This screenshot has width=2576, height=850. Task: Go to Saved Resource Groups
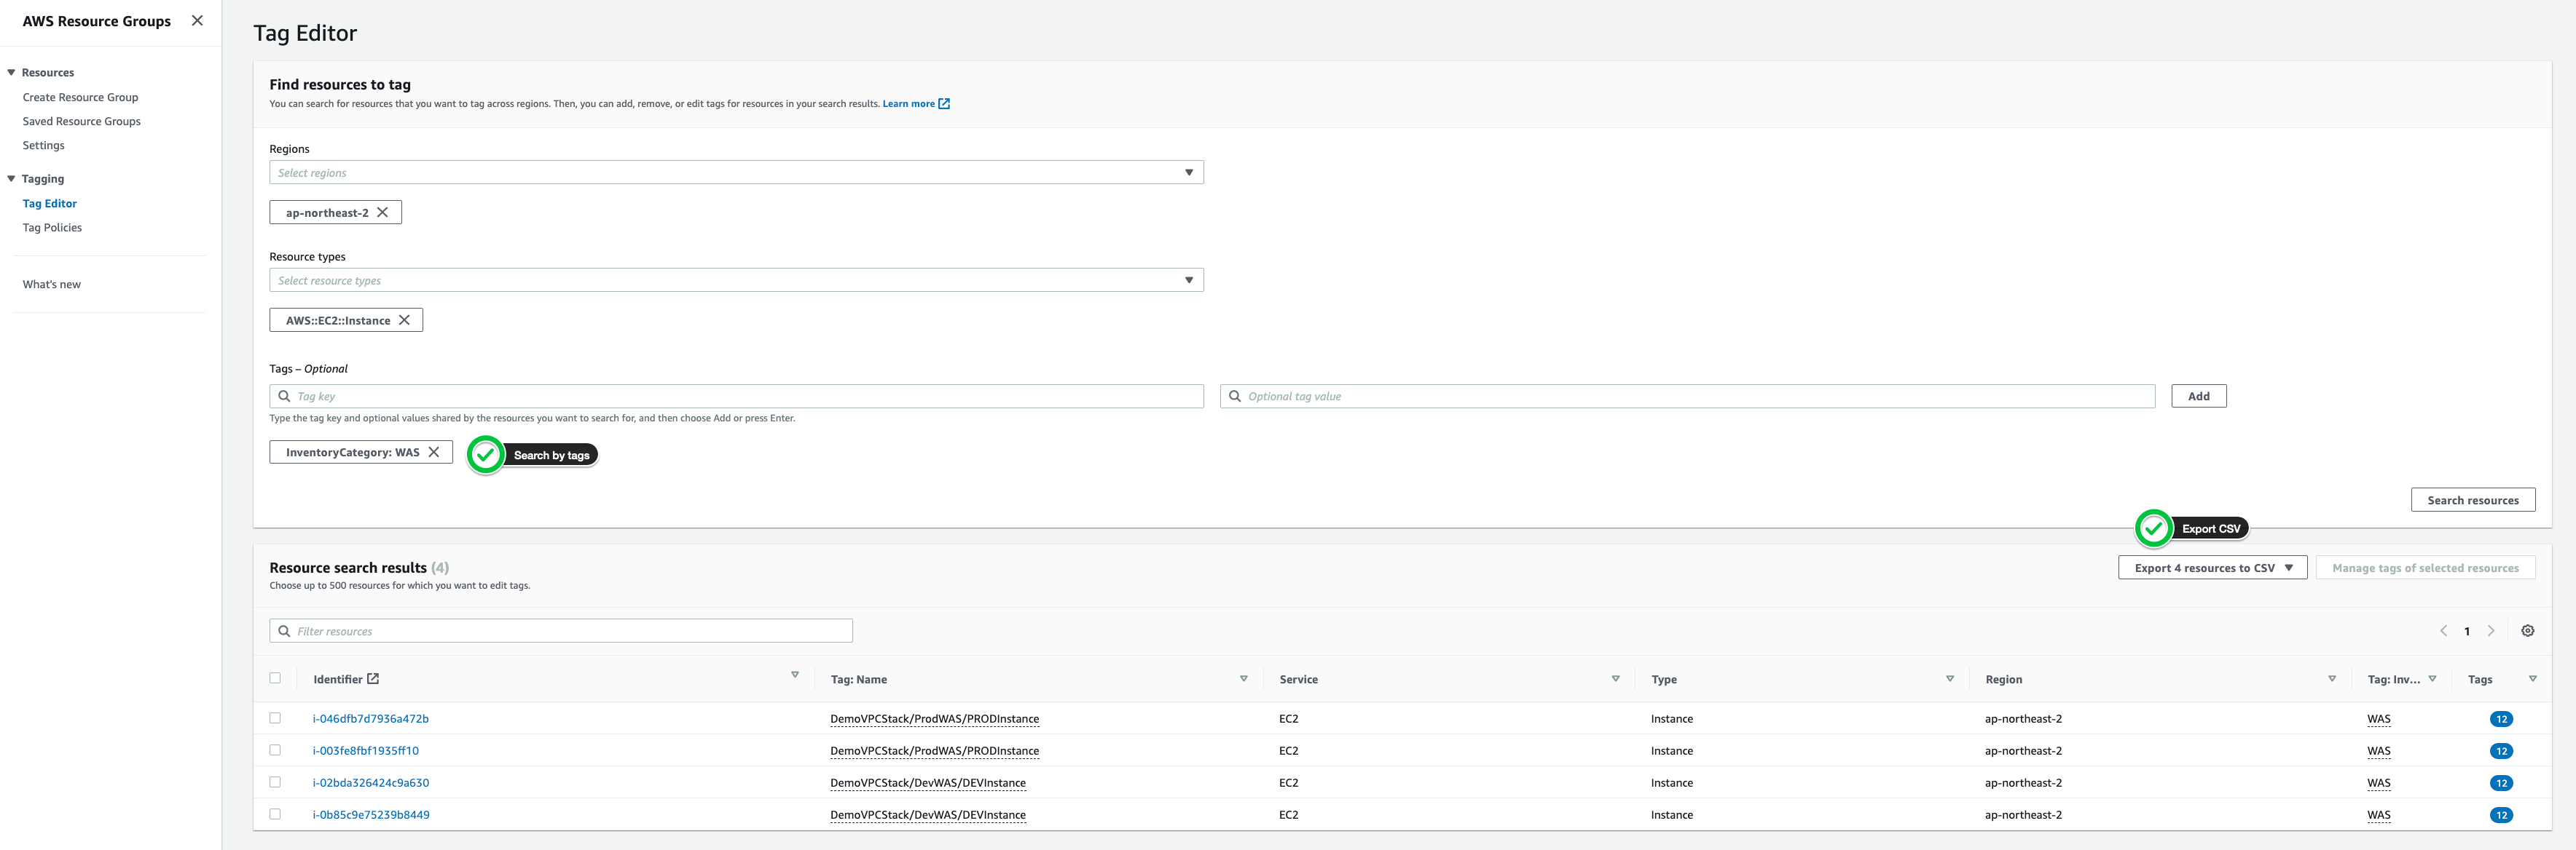click(x=81, y=122)
